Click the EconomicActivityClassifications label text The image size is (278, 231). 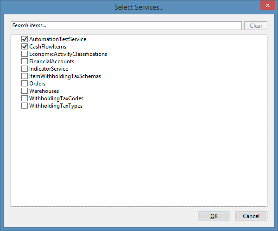coord(68,54)
